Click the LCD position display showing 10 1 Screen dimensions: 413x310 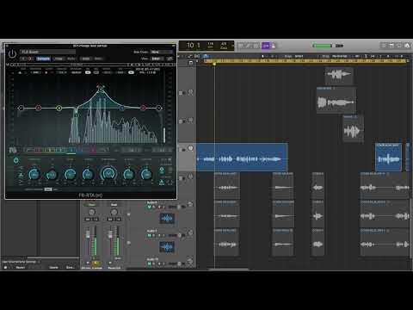click(194, 46)
